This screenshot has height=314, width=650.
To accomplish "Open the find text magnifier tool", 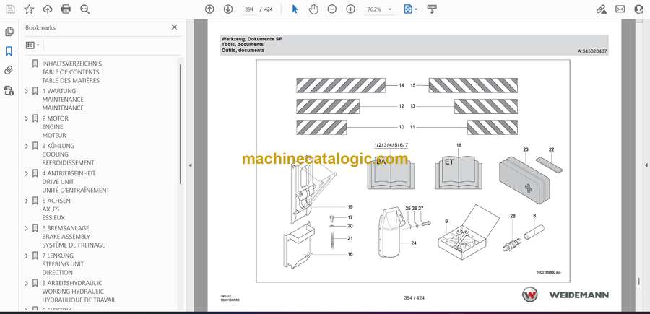I will [x=85, y=9].
